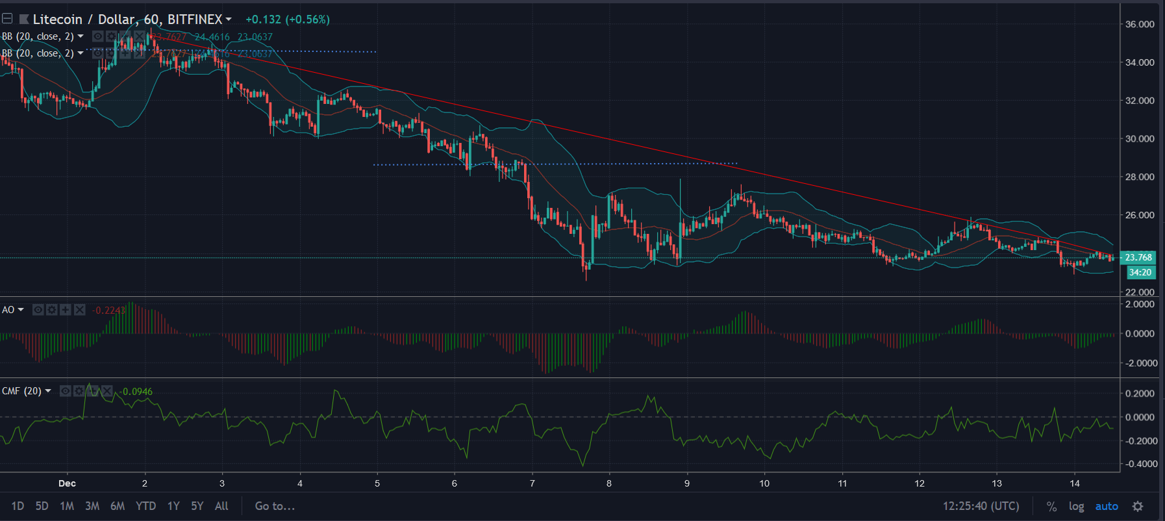The width and height of the screenshot is (1165, 521).
Task: Click the Litecoin / Dollar, 60, BITFINEX title
Action: [127, 19]
